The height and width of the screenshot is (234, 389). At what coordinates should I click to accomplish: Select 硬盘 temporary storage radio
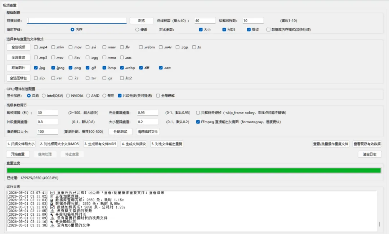pos(137,29)
